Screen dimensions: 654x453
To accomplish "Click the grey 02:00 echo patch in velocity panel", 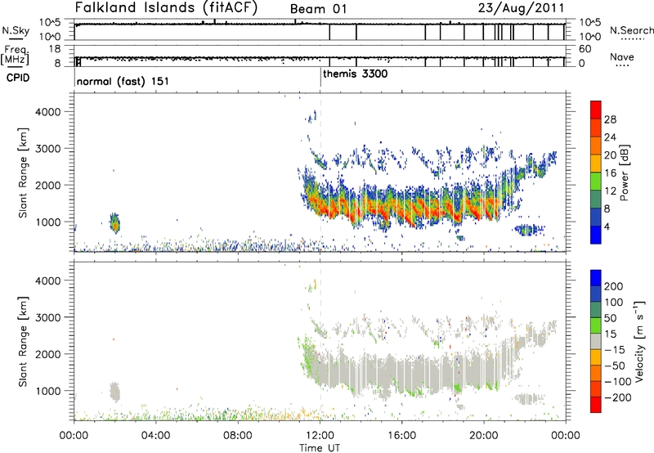I will coord(114,392).
